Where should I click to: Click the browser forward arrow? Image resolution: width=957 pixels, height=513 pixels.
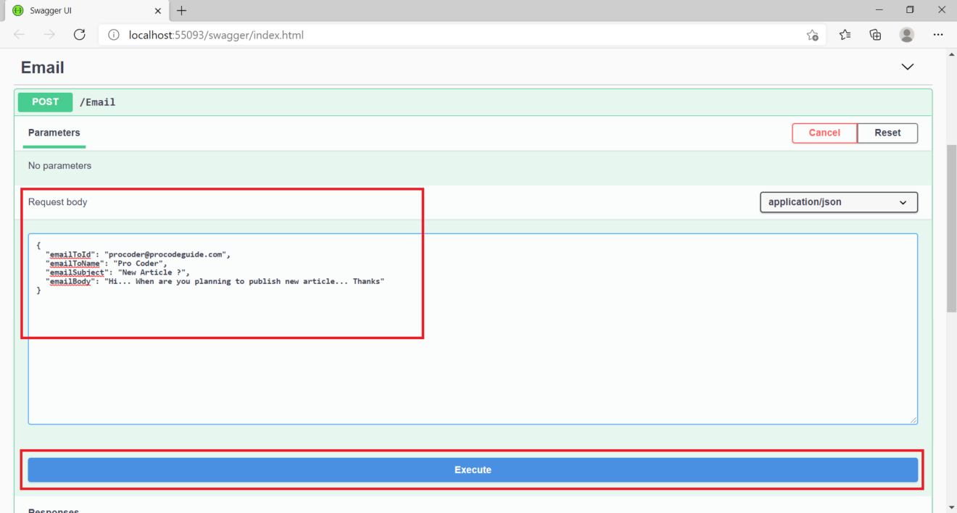tap(49, 35)
